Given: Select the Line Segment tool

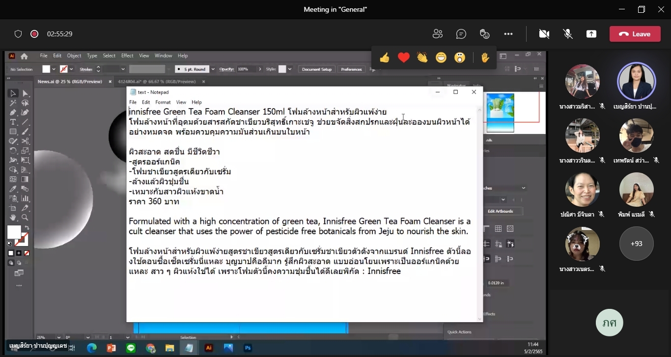Looking at the screenshot, I should (x=25, y=122).
